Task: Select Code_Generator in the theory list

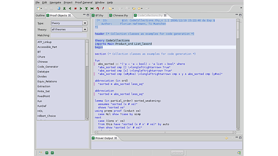Action: 48,67
